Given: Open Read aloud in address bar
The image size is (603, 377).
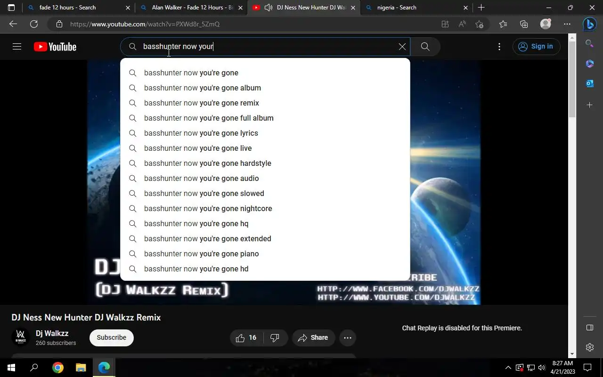Looking at the screenshot, I should (462, 24).
